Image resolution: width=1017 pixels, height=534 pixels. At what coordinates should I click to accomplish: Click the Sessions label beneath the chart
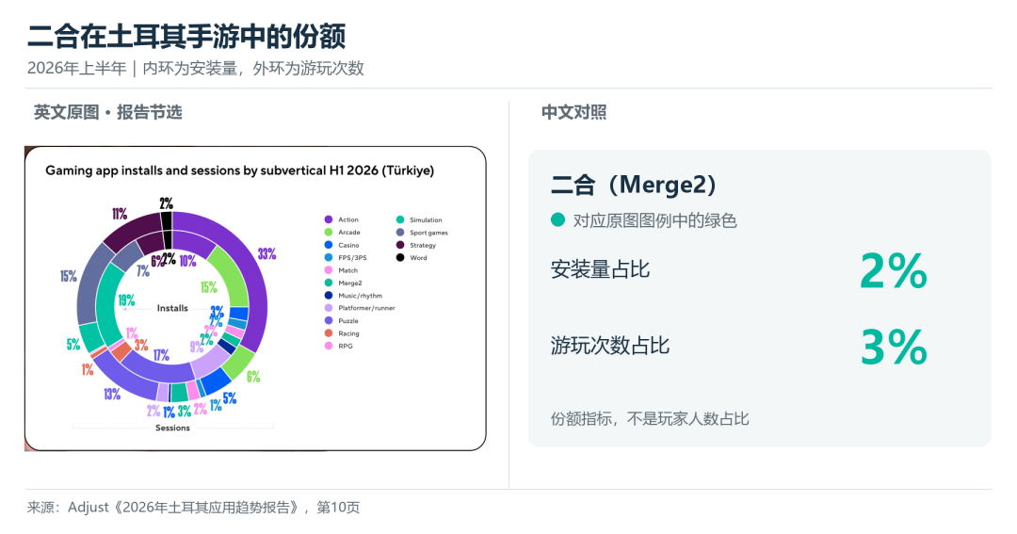[172, 428]
